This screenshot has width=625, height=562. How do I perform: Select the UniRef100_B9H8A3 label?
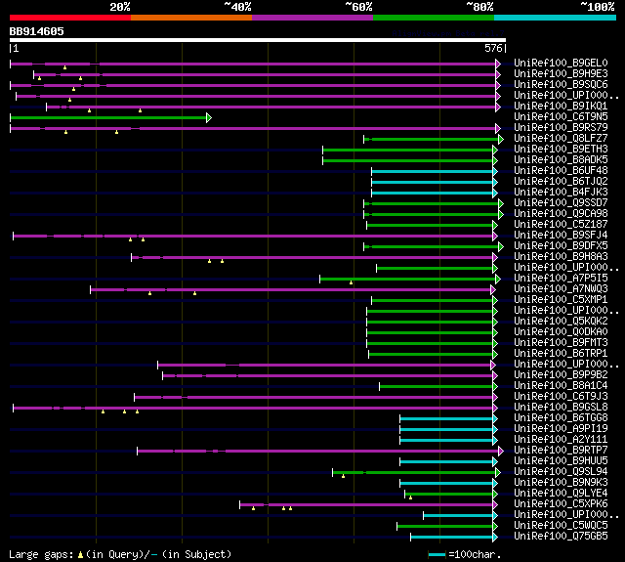561,257
